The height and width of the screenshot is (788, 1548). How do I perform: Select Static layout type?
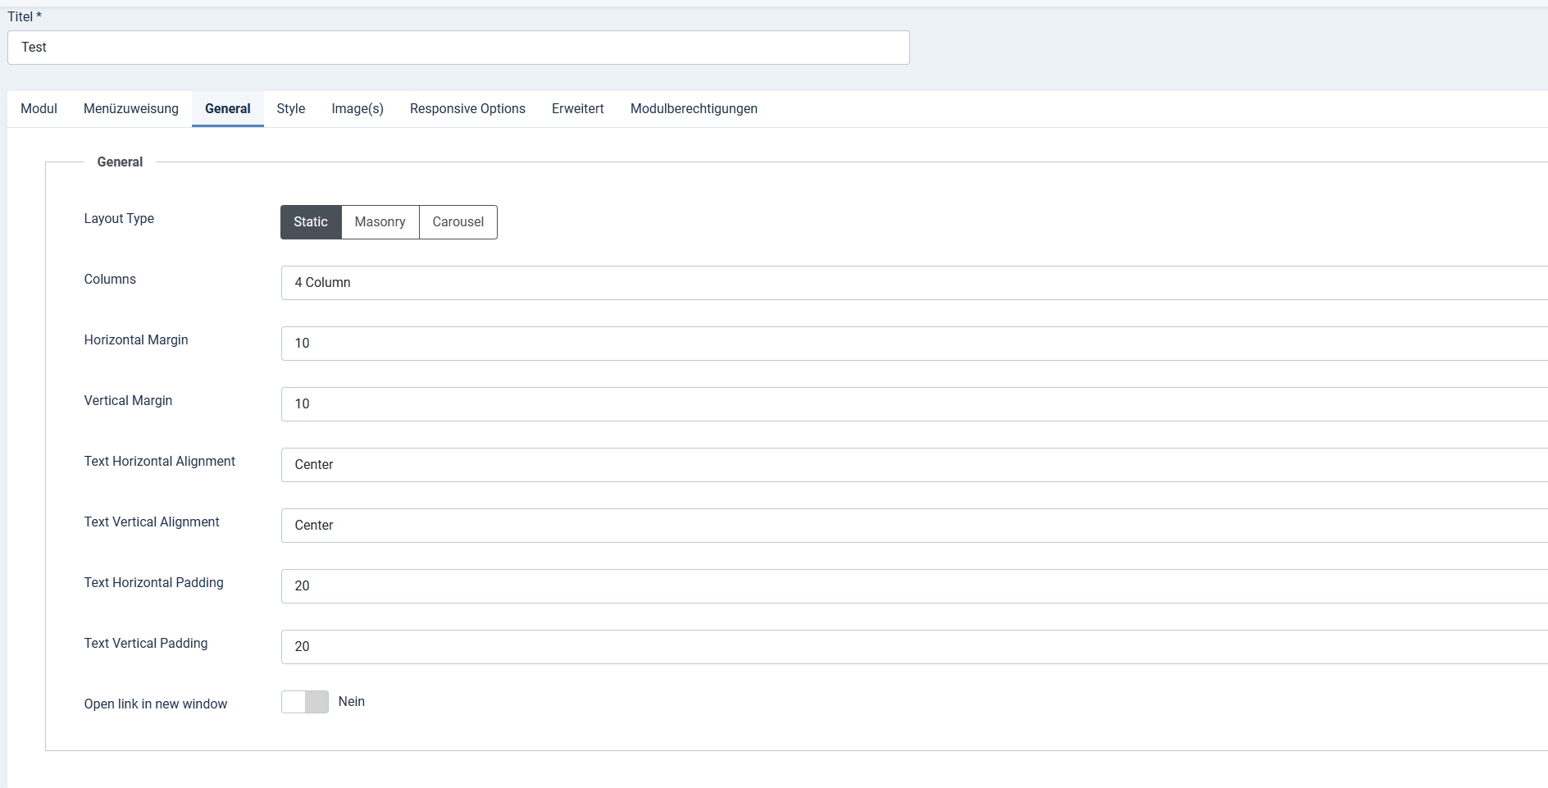click(x=311, y=222)
